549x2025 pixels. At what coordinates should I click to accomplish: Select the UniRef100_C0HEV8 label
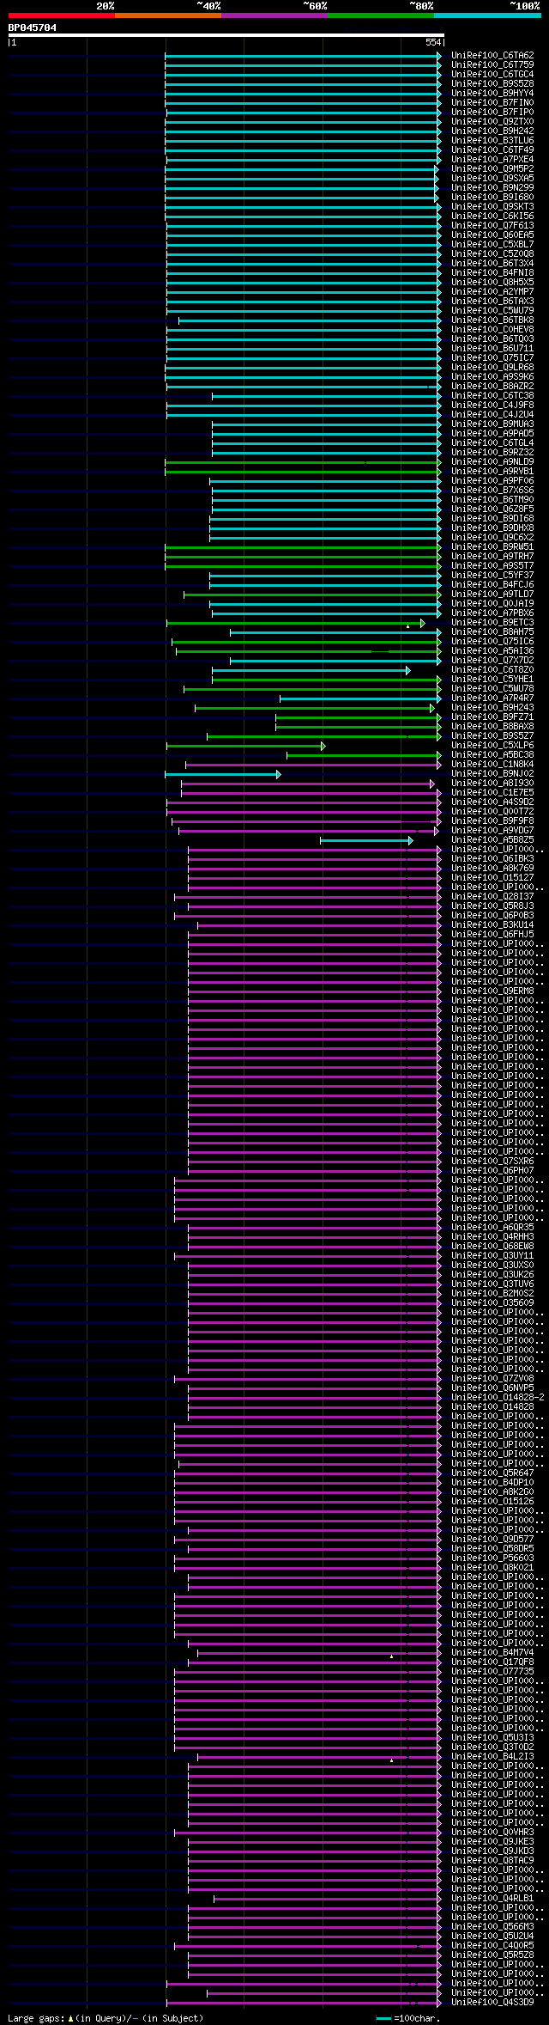tap(492, 330)
